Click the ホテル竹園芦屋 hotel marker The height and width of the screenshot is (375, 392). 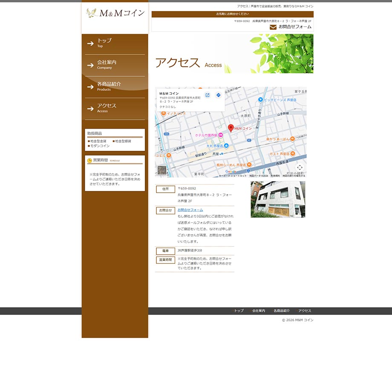pos(221,135)
